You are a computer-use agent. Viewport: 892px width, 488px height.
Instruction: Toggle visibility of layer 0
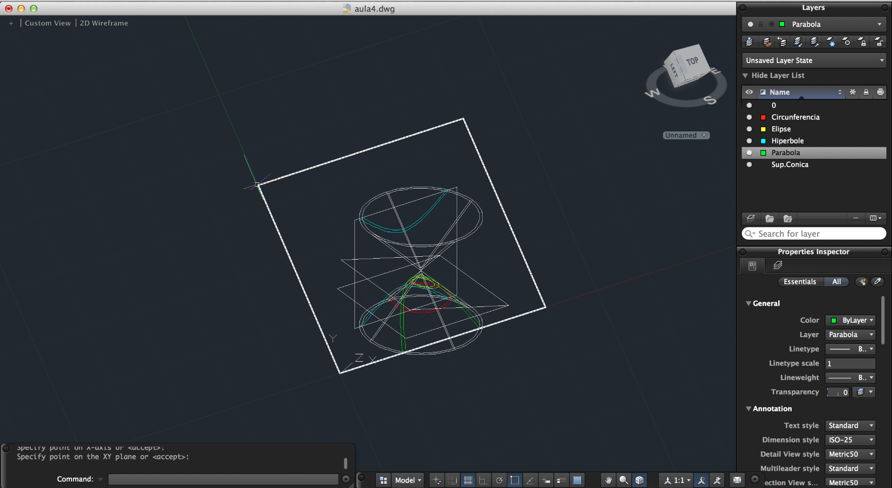coord(749,105)
